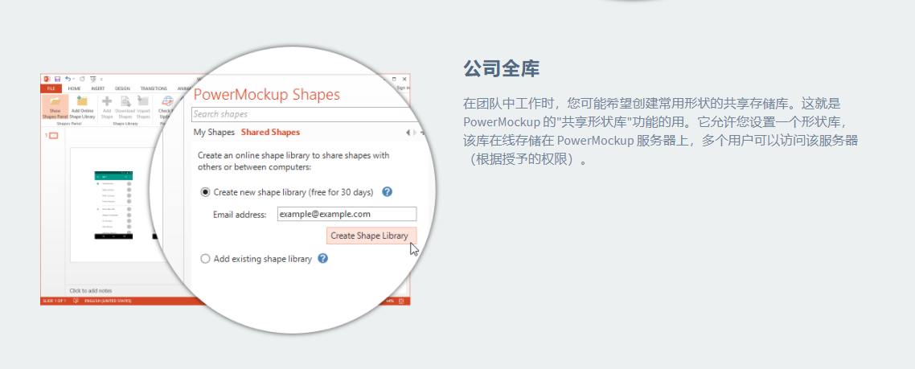Viewport: 915px width, 369px height.
Task: Click the PowerPoint logo icon in title bar
Action: [47, 79]
